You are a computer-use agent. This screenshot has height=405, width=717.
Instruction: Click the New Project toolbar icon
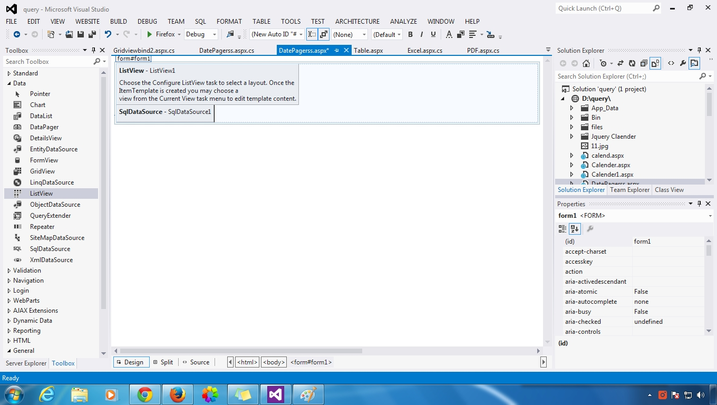click(x=51, y=34)
